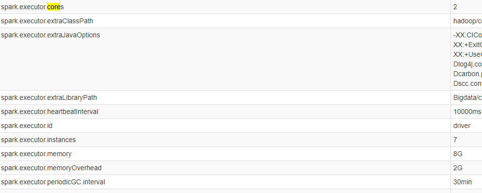Click the instances value 7

[x=455, y=140]
